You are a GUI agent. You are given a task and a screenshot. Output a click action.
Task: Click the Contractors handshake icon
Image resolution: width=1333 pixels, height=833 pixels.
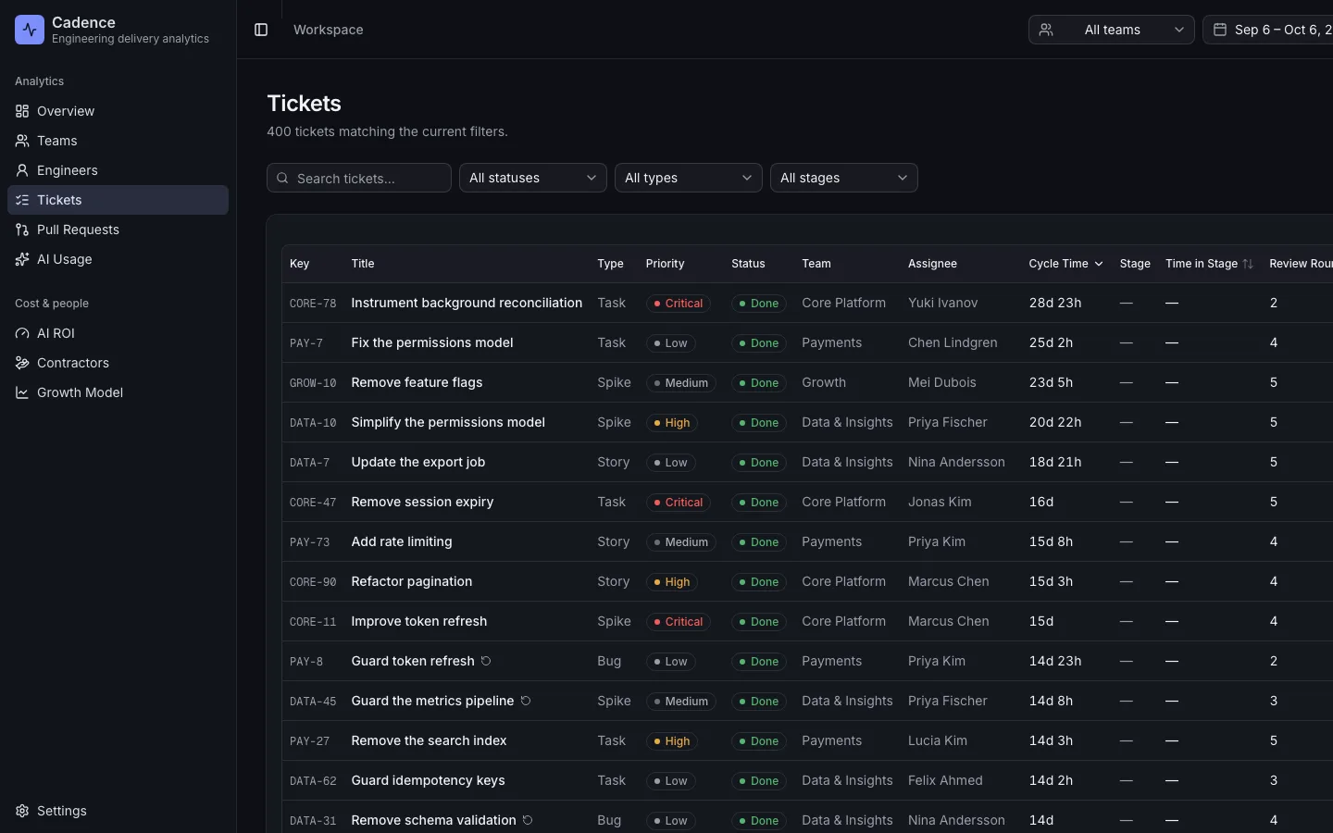pyautogui.click(x=22, y=363)
